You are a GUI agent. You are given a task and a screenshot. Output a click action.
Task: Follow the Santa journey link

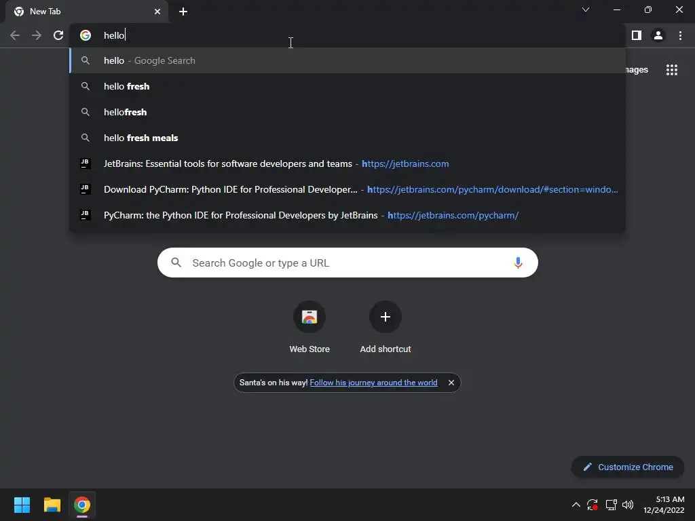(374, 383)
